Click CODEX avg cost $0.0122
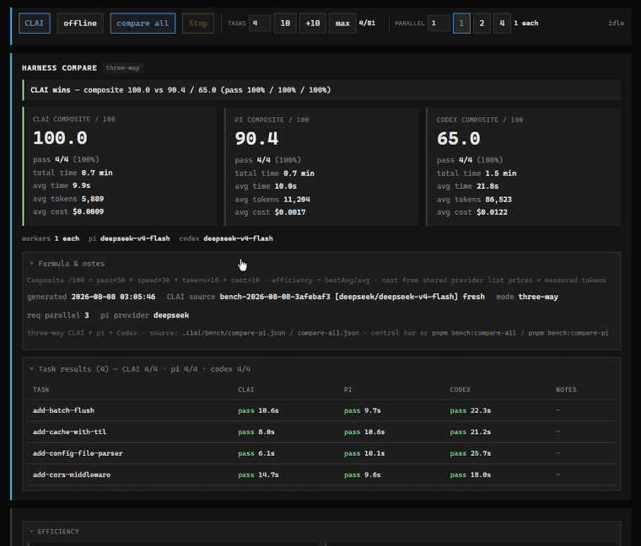Image resolution: width=641 pixels, height=546 pixels. 471,212
